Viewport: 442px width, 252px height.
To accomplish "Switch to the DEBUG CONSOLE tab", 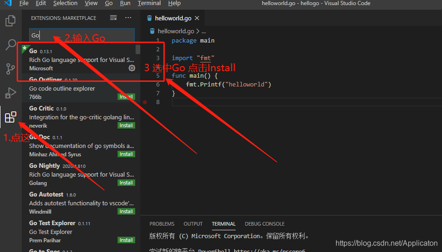I will coord(265,224).
